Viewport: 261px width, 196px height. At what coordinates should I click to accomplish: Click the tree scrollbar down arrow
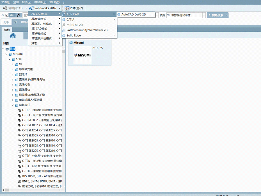tap(63, 187)
